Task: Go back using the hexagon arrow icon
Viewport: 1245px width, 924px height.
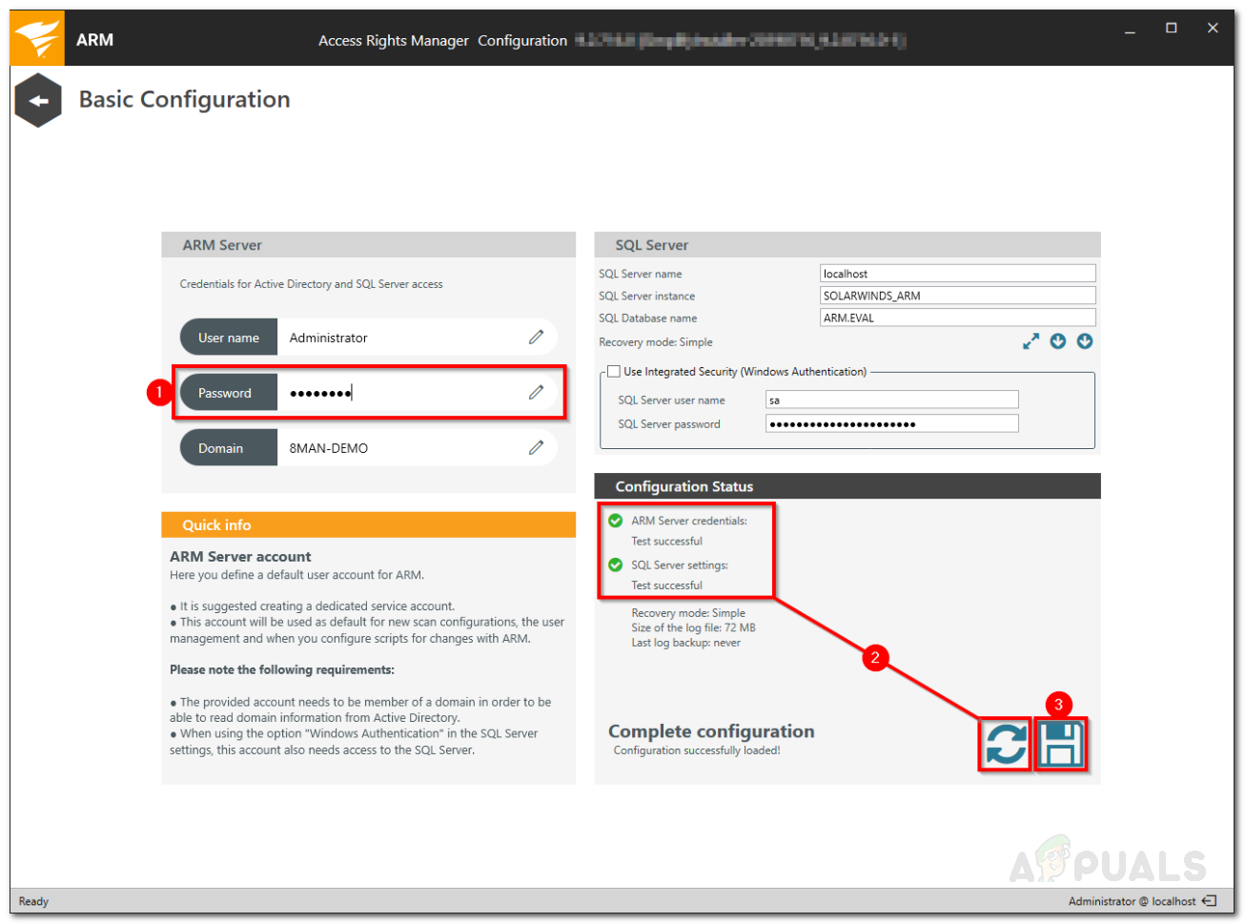Action: point(38,100)
